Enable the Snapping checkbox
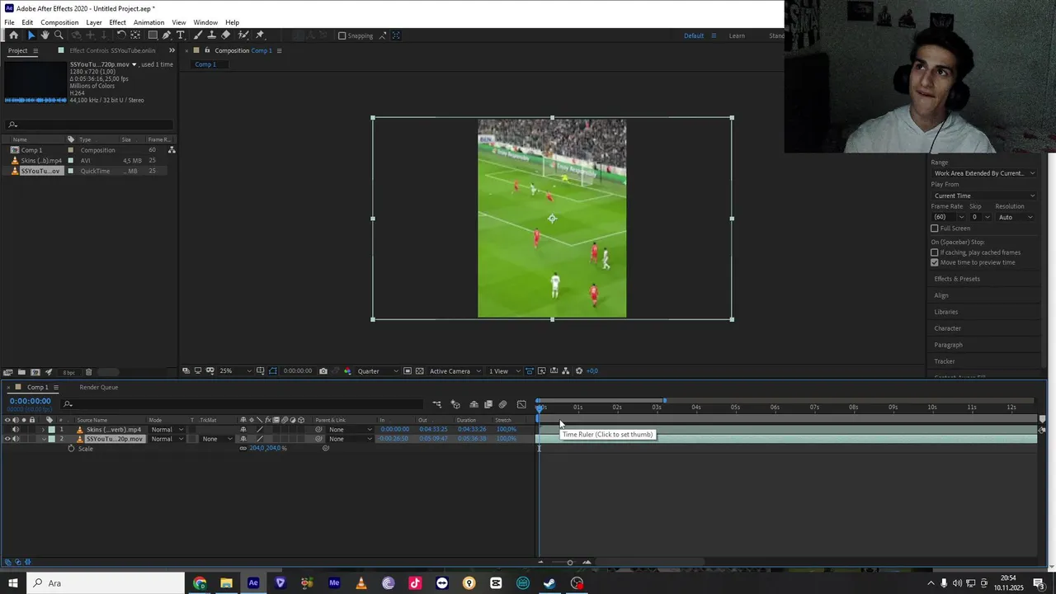Screen dimensions: 1056x594 [342, 35]
